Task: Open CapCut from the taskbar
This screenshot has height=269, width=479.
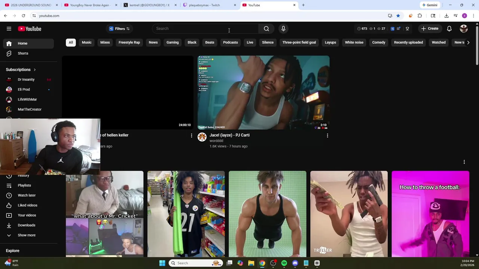Action: [x=317, y=263]
